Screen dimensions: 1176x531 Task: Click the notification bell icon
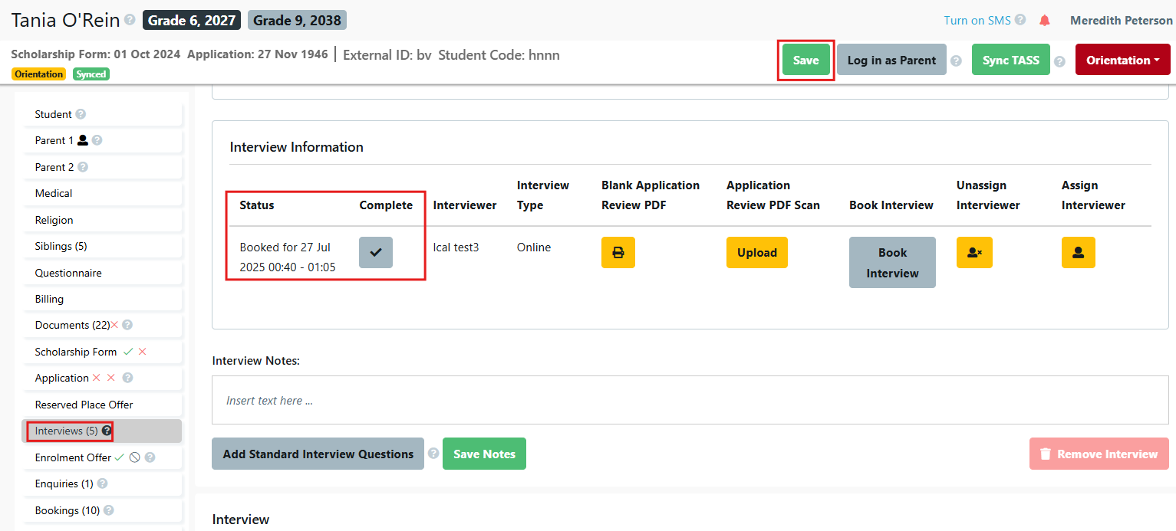[1044, 21]
